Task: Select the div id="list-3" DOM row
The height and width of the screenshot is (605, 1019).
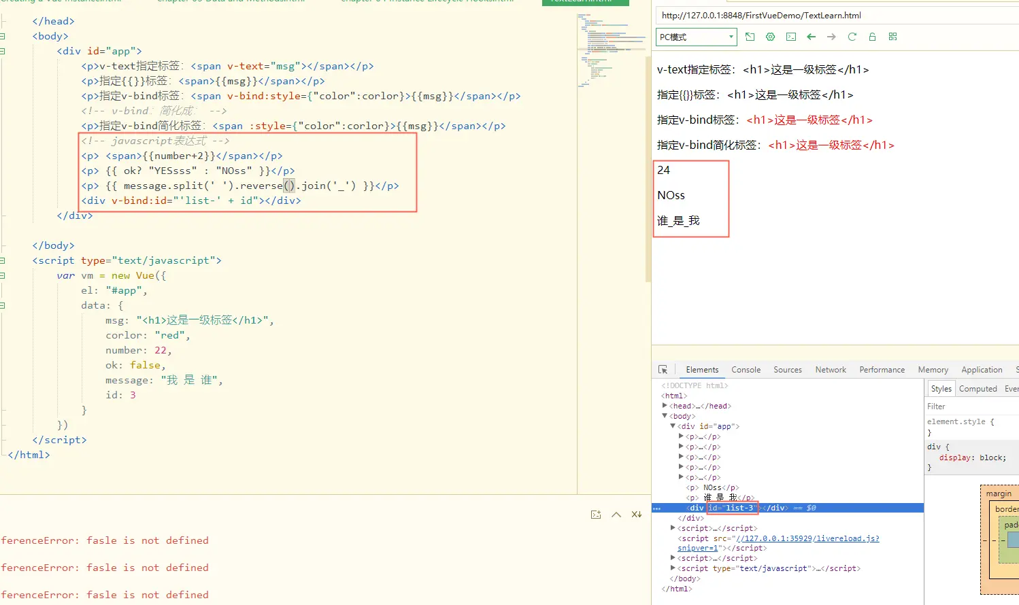Action: pos(788,508)
